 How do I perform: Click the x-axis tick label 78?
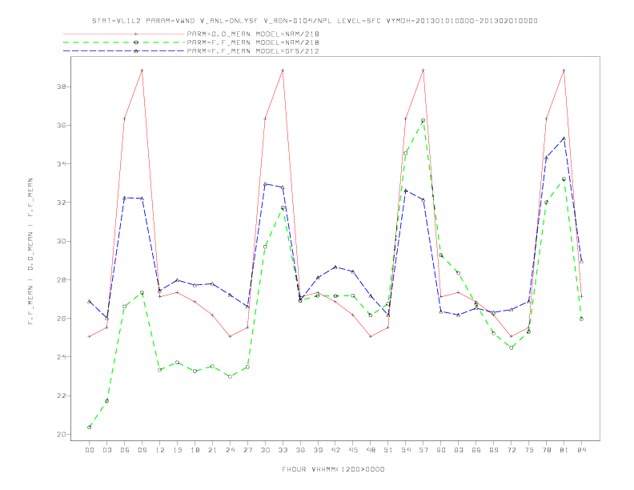tap(546, 450)
